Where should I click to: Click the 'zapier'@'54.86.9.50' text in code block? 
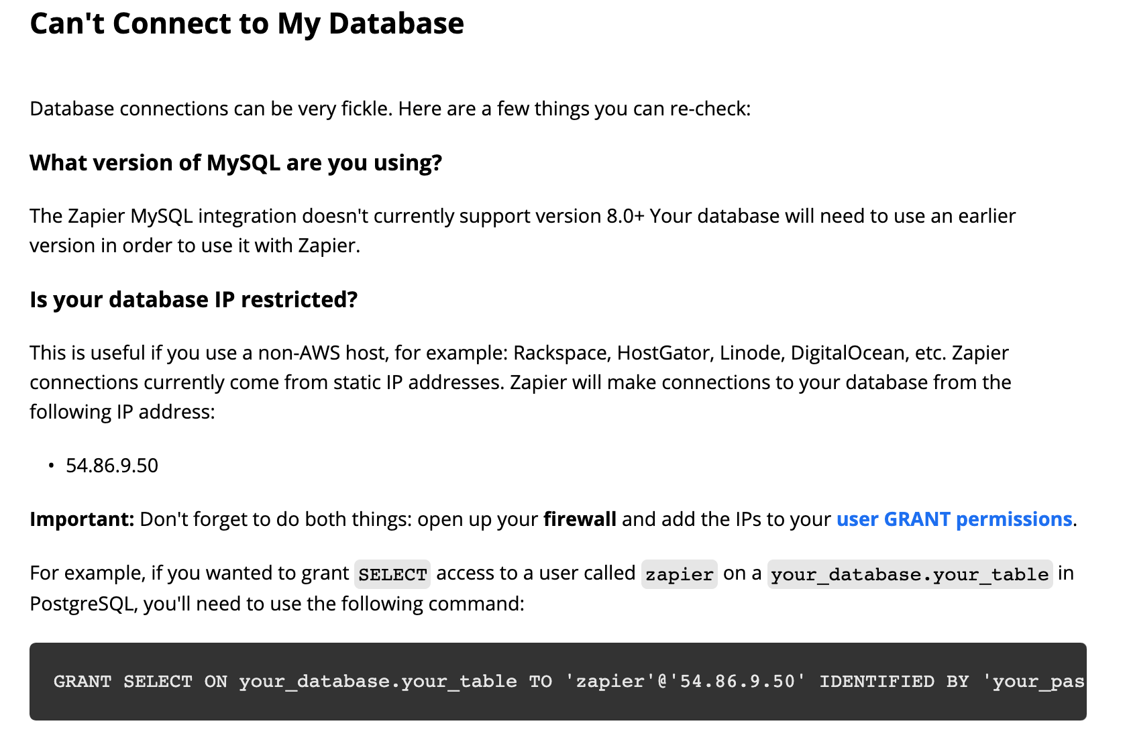(686, 682)
